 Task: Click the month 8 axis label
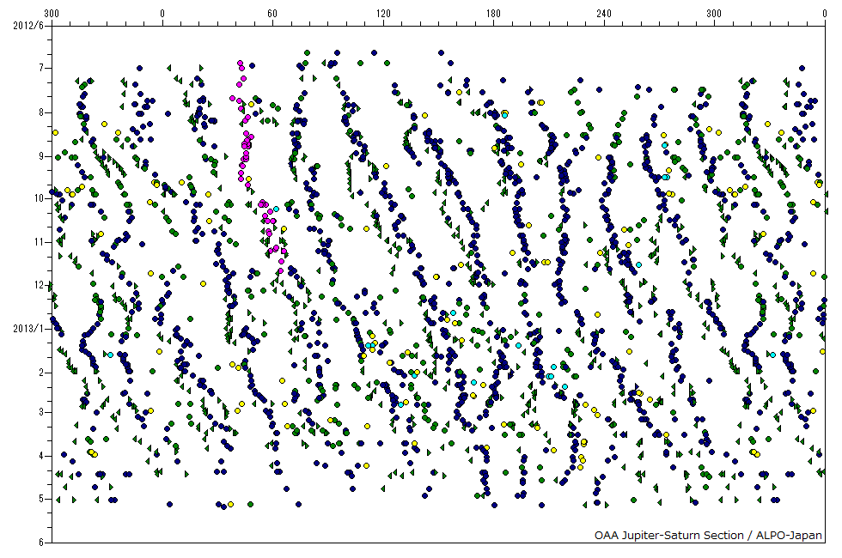41,112
